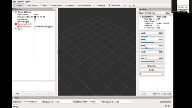Select the 2D Pose Estimate tool

pos(84,5)
